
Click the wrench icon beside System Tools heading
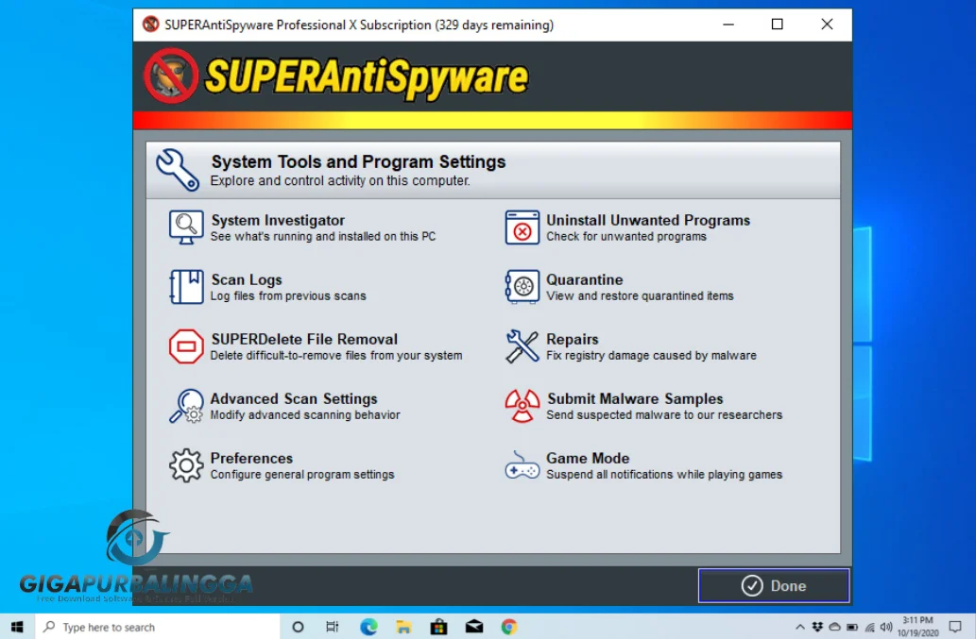click(x=178, y=169)
